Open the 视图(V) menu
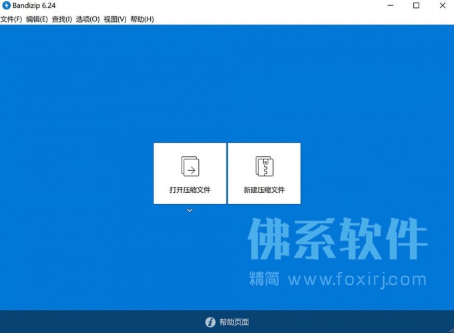Image resolution: width=454 pixels, height=333 pixels. coord(115,19)
